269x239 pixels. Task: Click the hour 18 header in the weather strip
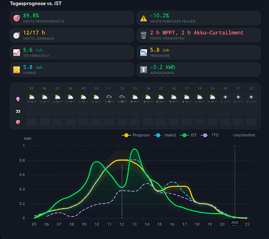pyautogui.click(x=199, y=89)
